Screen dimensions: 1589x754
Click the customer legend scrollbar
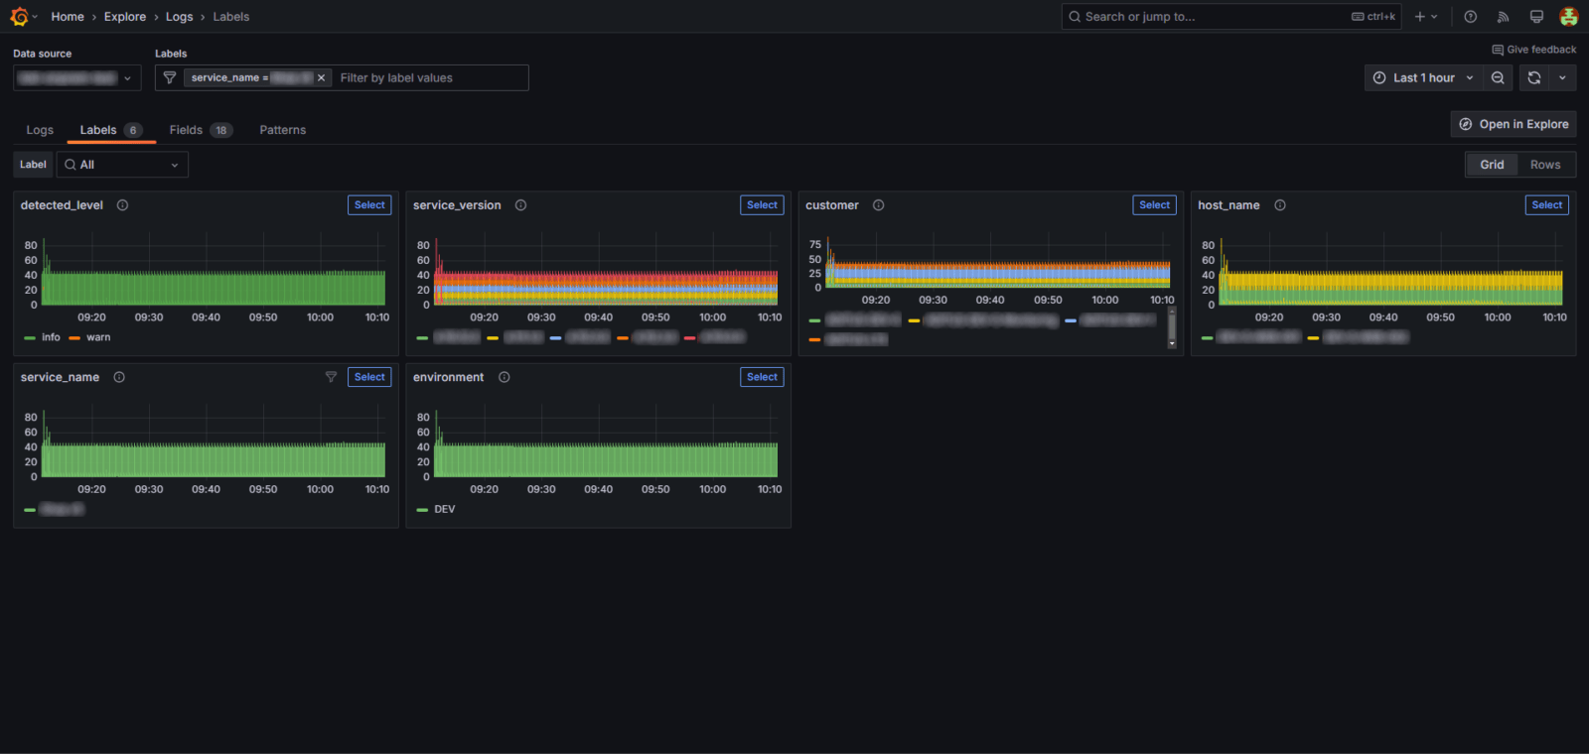coord(1172,327)
